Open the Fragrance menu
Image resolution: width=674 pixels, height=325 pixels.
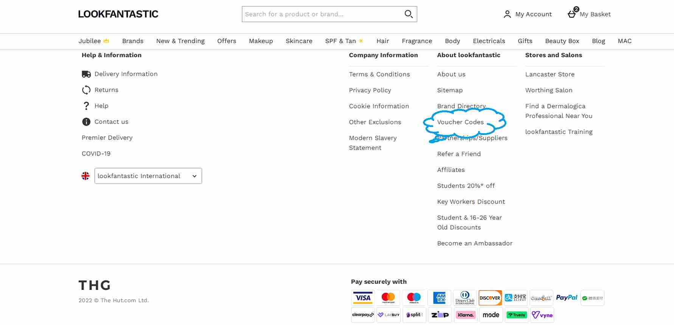tap(417, 41)
